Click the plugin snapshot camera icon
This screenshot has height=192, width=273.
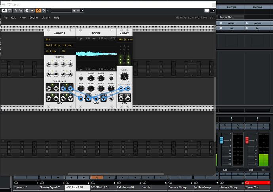click(x=207, y=11)
